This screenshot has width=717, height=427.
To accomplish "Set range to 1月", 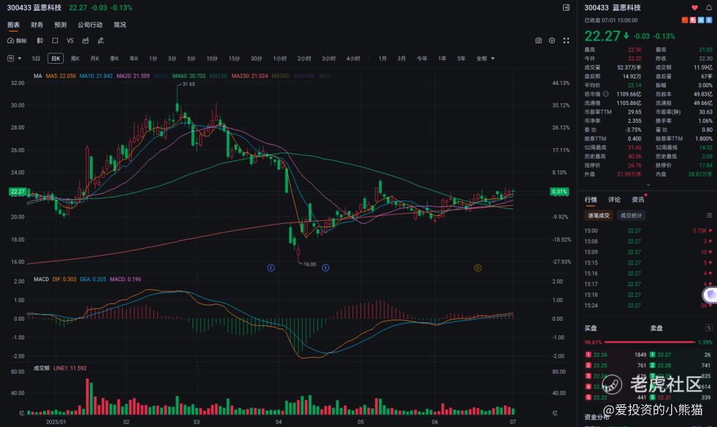I will pos(383,58).
